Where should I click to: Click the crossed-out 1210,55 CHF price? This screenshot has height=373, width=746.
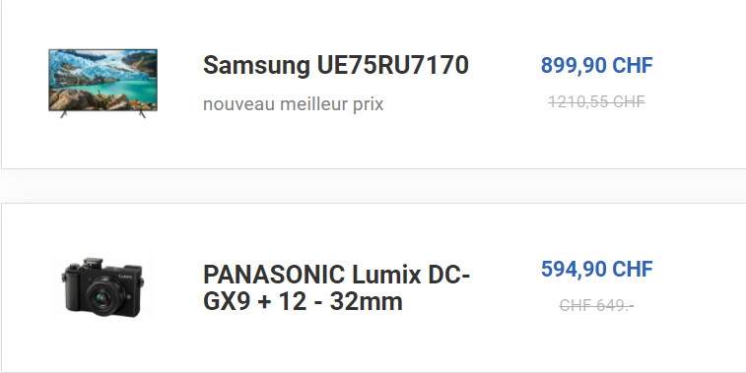pos(596,101)
